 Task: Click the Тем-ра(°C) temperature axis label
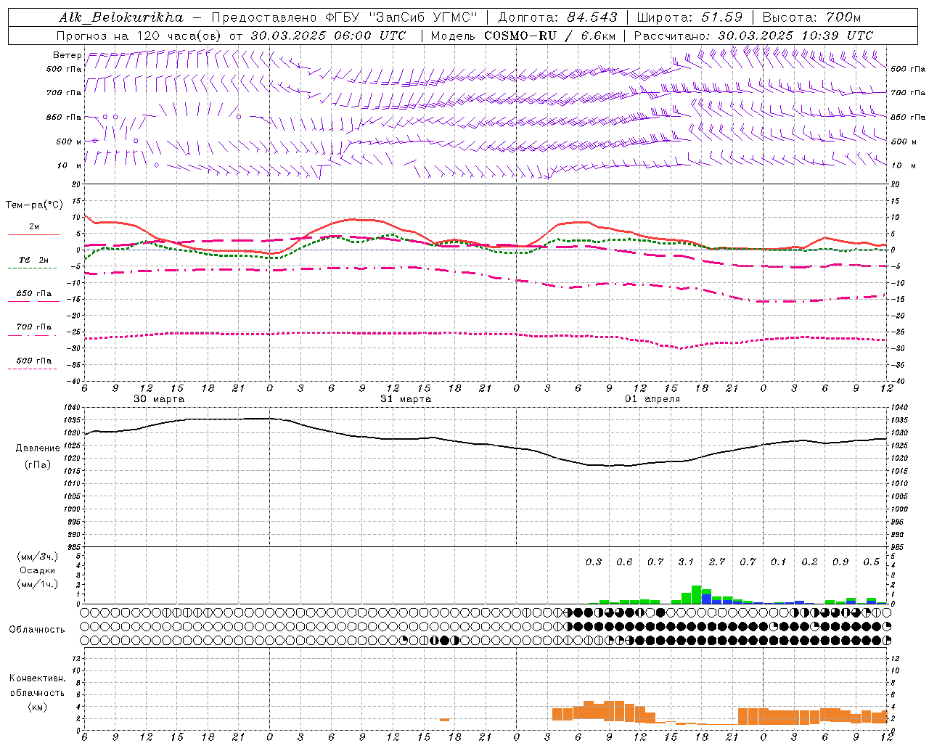34,205
